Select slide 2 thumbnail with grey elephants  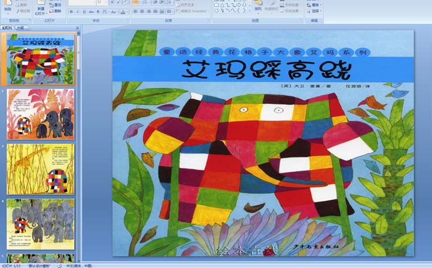(41, 114)
